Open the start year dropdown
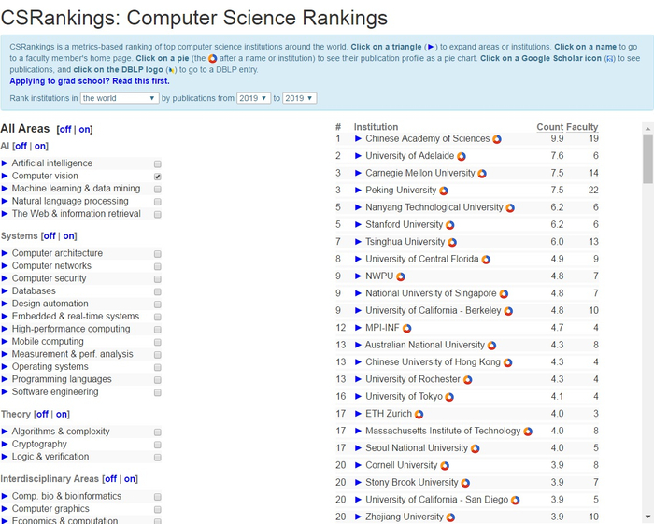Image resolution: width=654 pixels, height=524 pixels. 253,98
